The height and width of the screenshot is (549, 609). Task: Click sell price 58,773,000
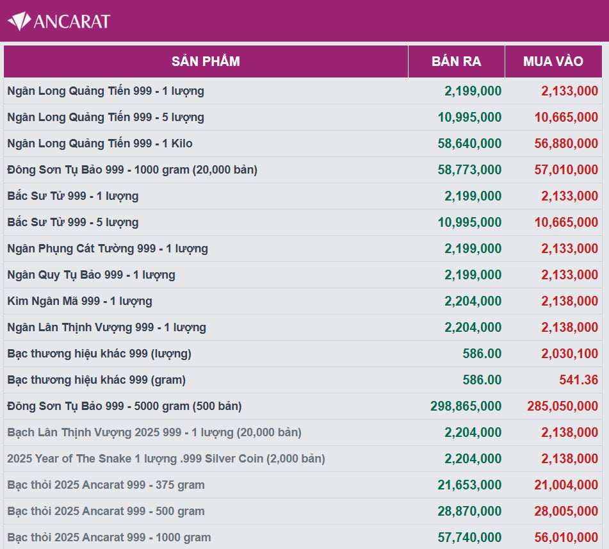tap(469, 170)
